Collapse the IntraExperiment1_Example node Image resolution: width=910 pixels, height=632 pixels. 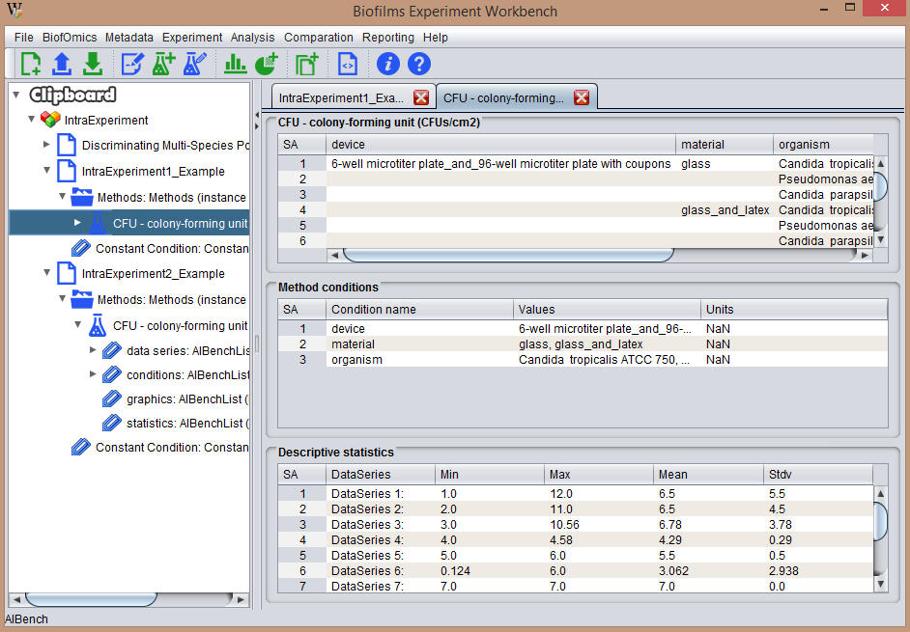47,171
